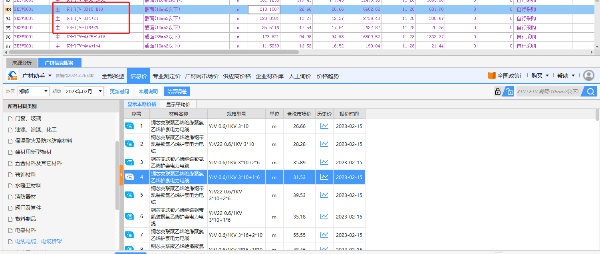This screenshot has width=600, height=254.
Task: Click the 信 badge in row 5
Action: point(129,195)
